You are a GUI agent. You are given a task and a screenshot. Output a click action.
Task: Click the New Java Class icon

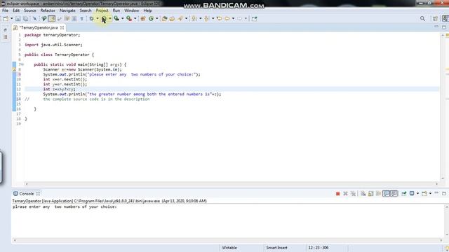coord(151,19)
